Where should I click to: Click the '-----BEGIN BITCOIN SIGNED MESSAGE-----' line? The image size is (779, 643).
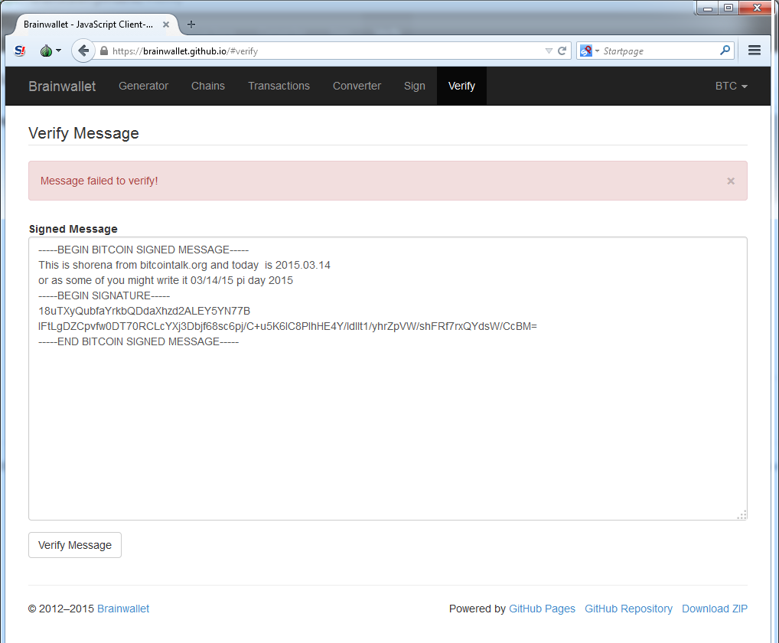coord(144,250)
